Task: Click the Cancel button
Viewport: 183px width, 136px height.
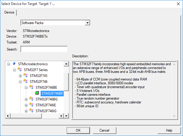Action: point(104,130)
